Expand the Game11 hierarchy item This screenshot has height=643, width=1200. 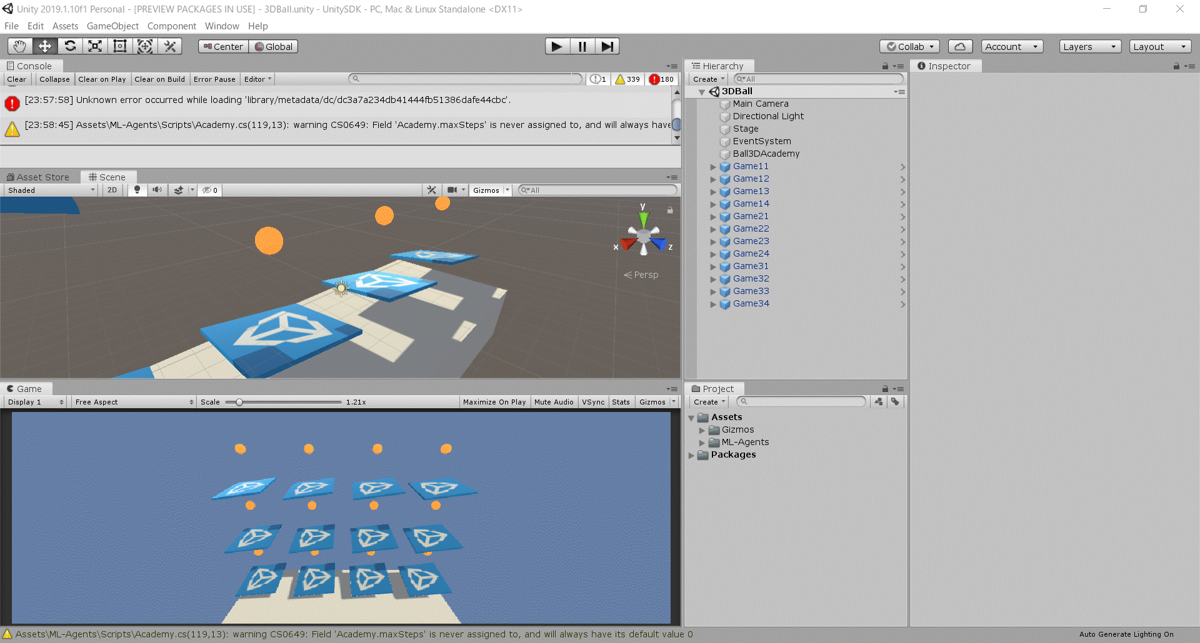click(713, 167)
